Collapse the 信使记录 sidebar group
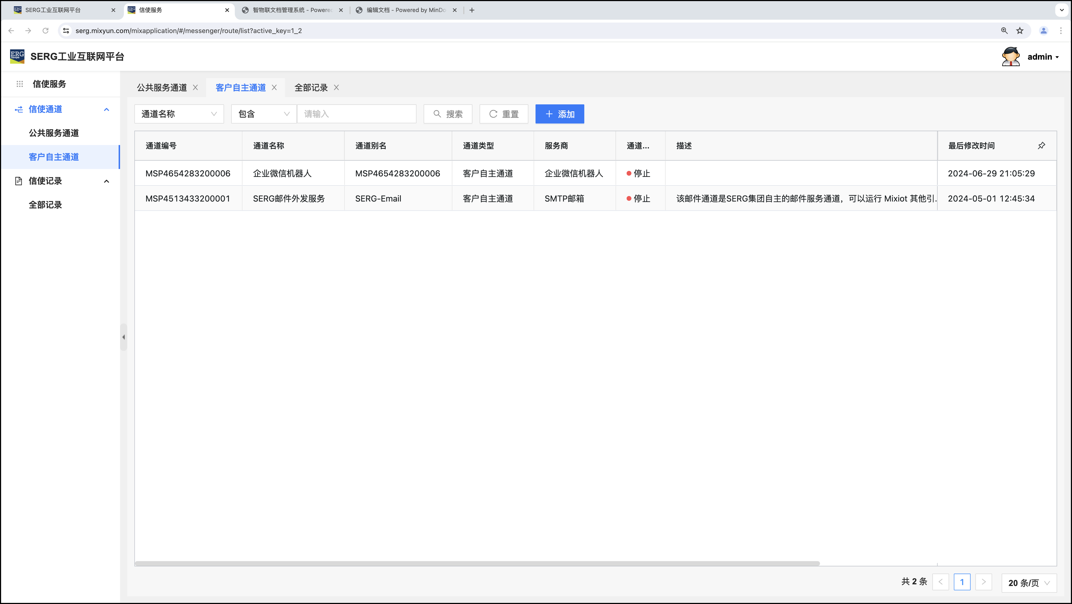Image resolution: width=1072 pixels, height=604 pixels. (106, 181)
